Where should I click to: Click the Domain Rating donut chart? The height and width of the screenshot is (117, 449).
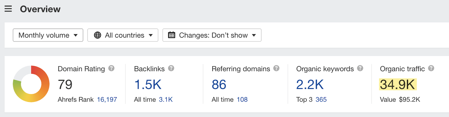pyautogui.click(x=31, y=84)
